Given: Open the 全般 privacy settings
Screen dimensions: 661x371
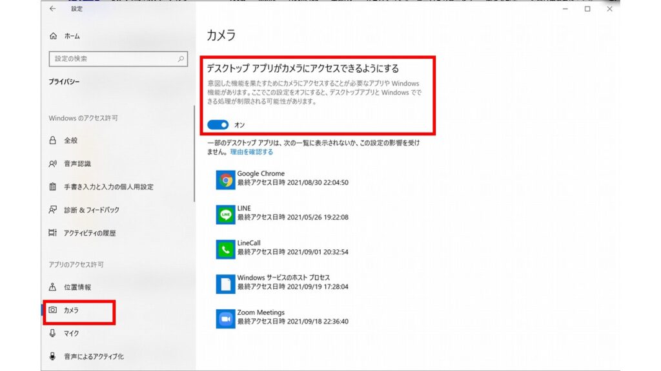Looking at the screenshot, I should 70,140.
